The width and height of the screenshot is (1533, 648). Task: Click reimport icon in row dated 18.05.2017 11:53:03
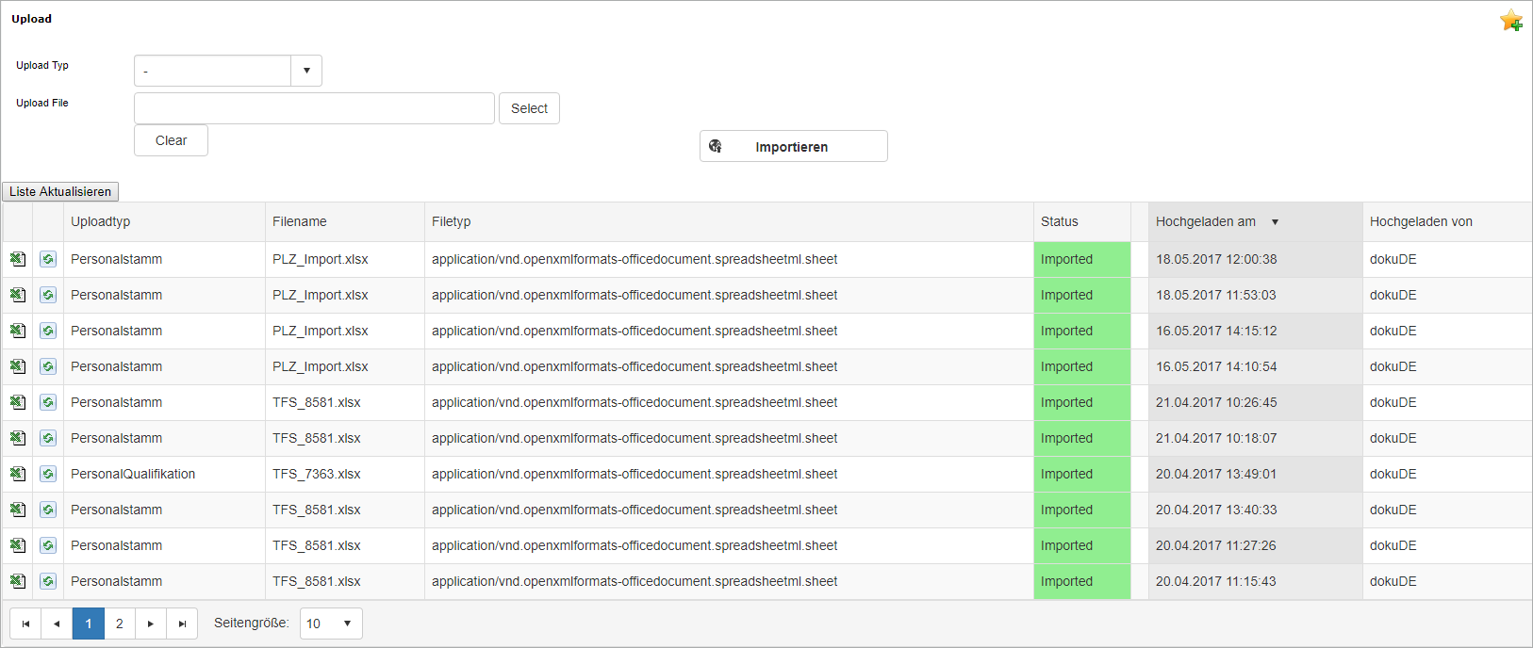48,295
